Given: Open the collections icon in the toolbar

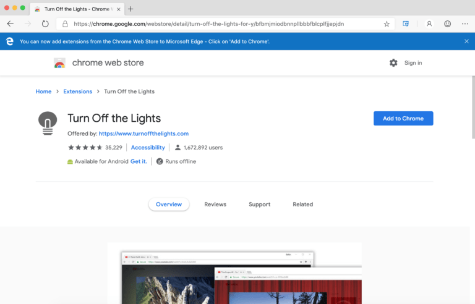Looking at the screenshot, I should pos(406,23).
